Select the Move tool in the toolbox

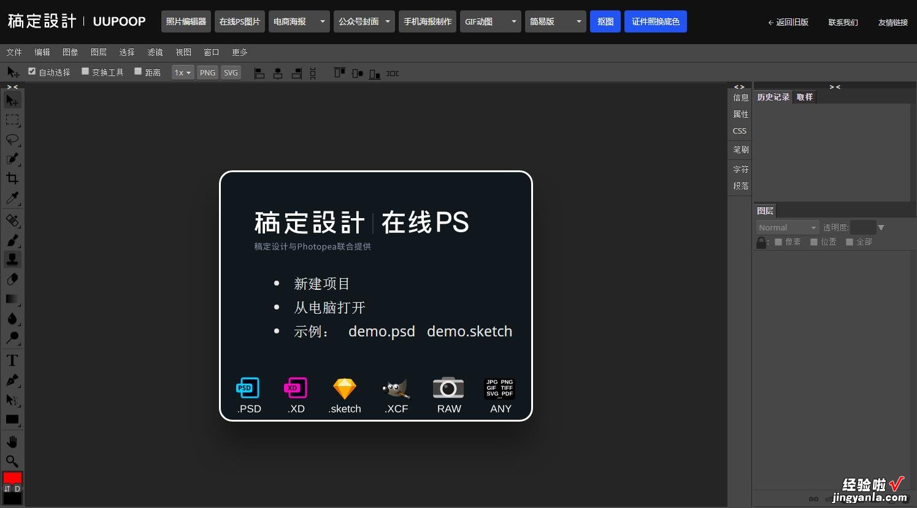click(x=12, y=100)
